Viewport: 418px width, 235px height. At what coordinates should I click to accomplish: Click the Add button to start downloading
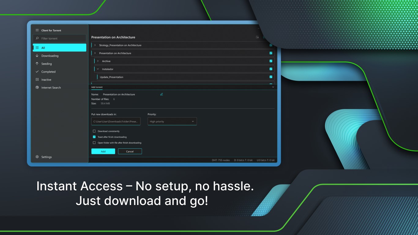(103, 151)
